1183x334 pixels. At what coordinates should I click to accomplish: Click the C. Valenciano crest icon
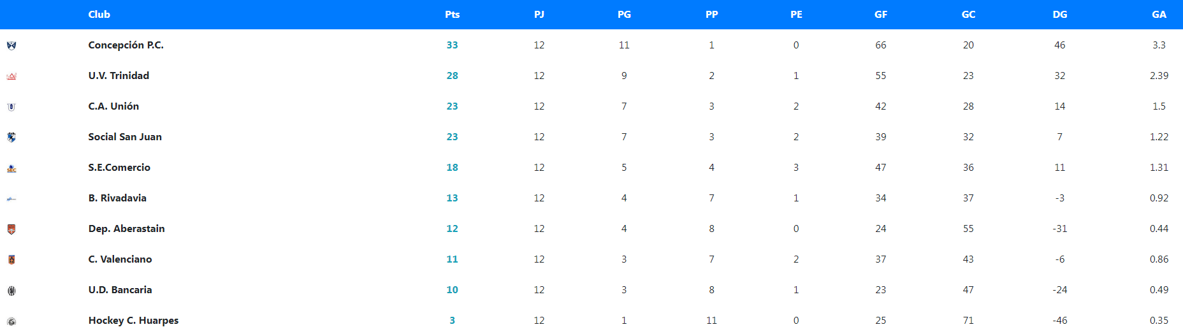tap(11, 259)
